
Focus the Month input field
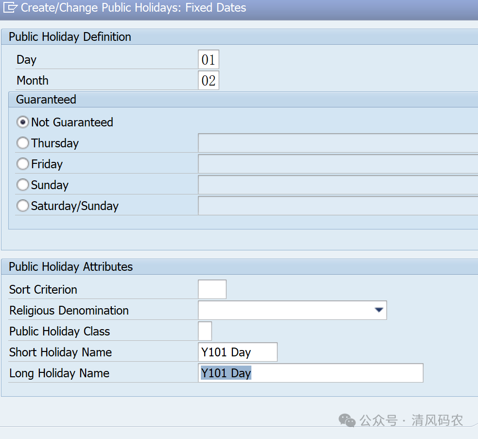tap(209, 81)
